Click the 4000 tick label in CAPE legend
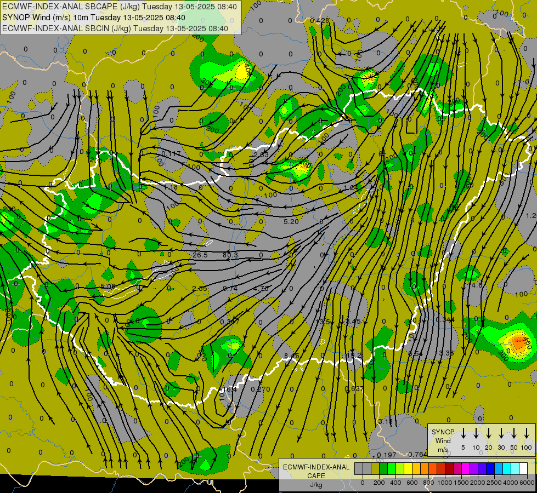 [511, 483]
